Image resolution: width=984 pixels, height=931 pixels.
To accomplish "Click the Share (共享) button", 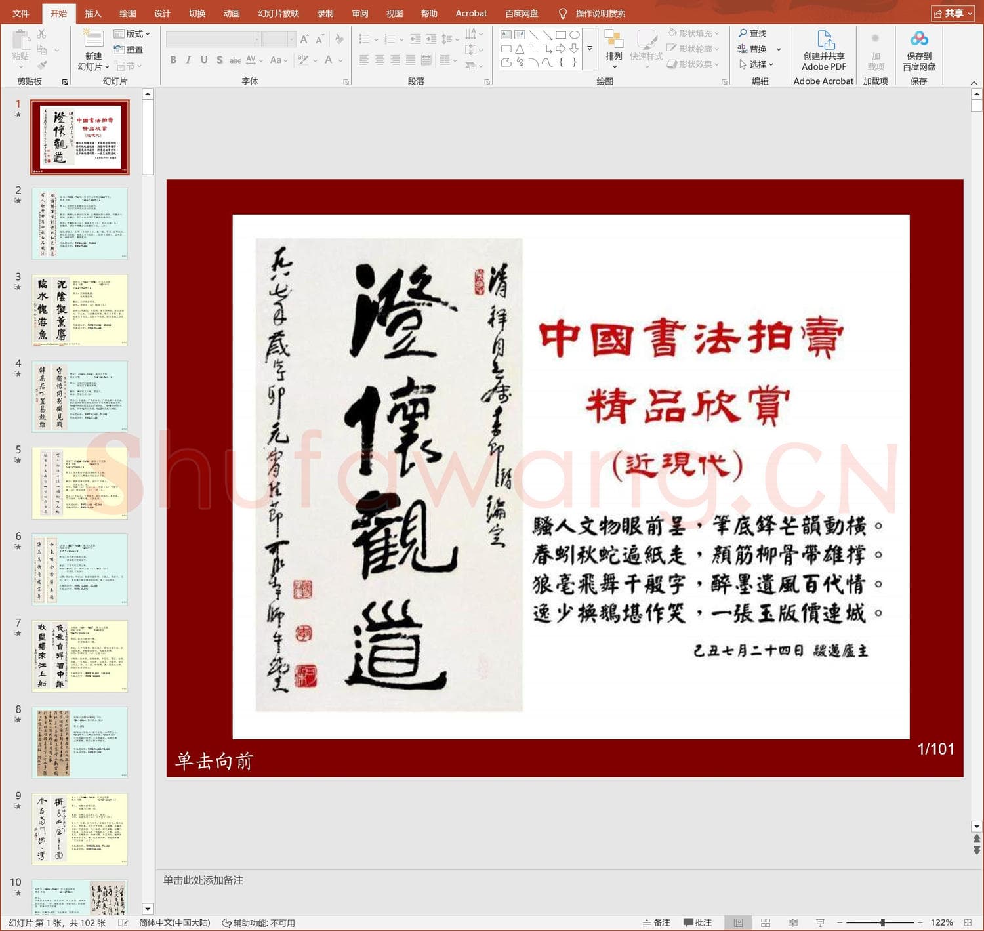I will tap(953, 13).
